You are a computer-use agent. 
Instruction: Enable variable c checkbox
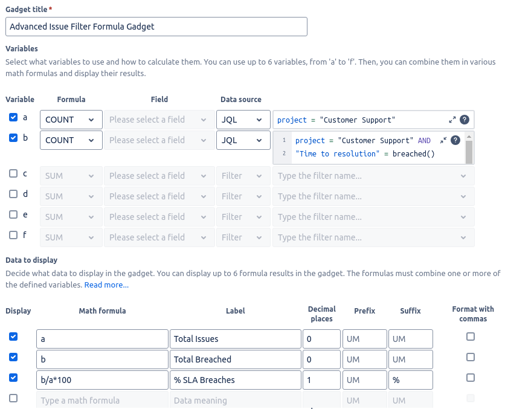(x=13, y=173)
